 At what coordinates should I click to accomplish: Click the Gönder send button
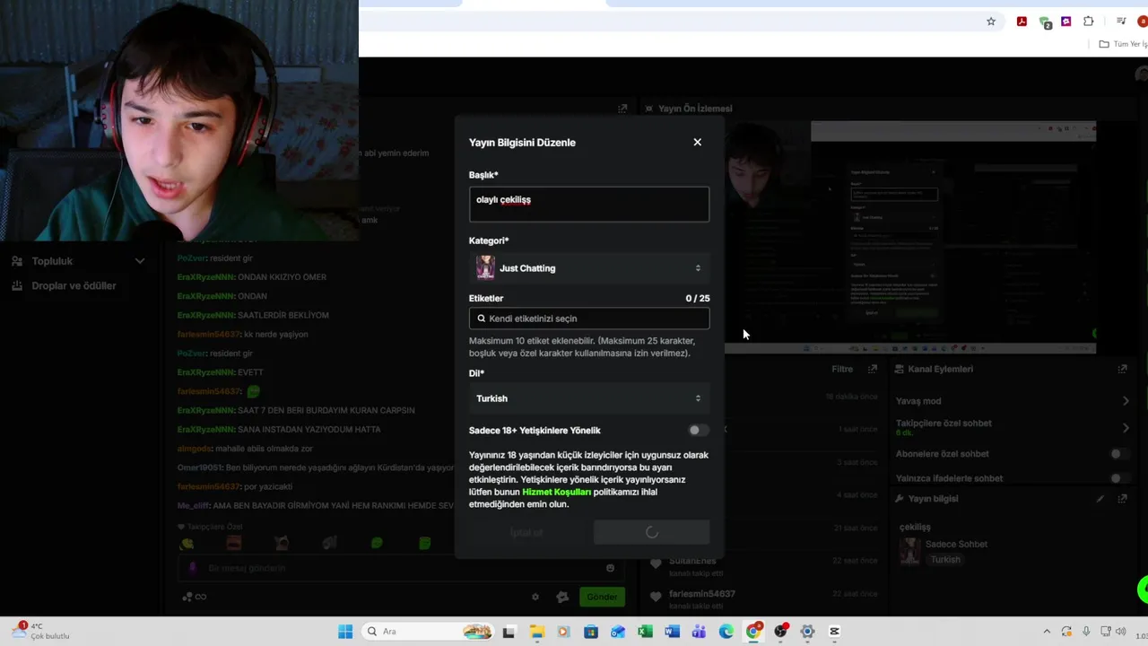602,597
